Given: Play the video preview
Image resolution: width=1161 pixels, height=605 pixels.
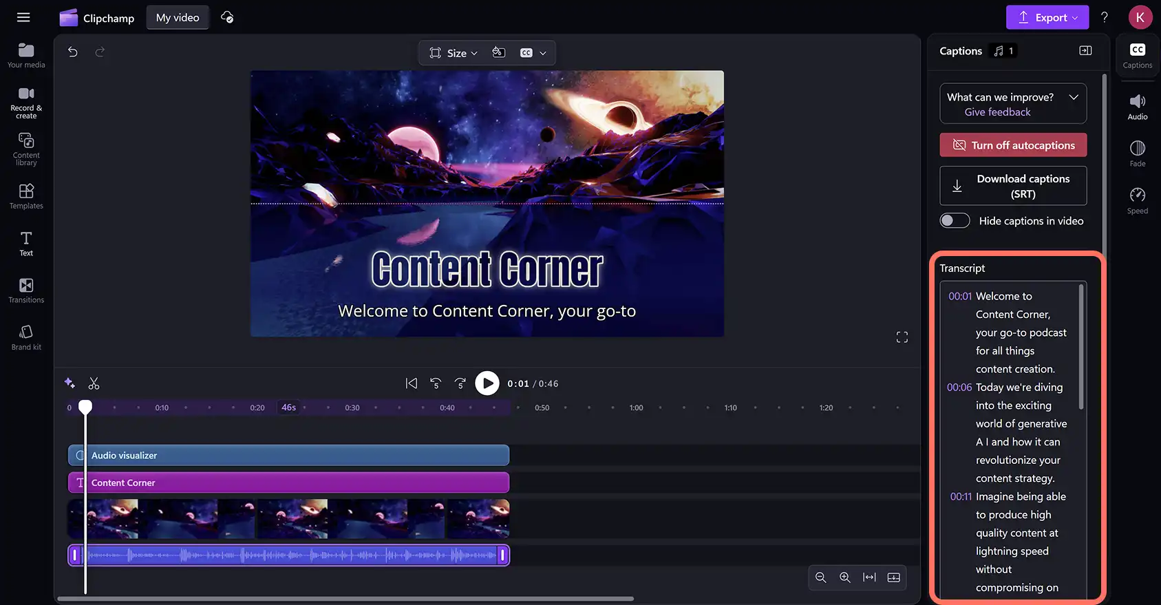Looking at the screenshot, I should click(x=487, y=383).
